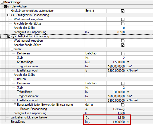The image size is (153, 127).
Task: Collapse the Stütze subgroup
Action: point(12,49)
